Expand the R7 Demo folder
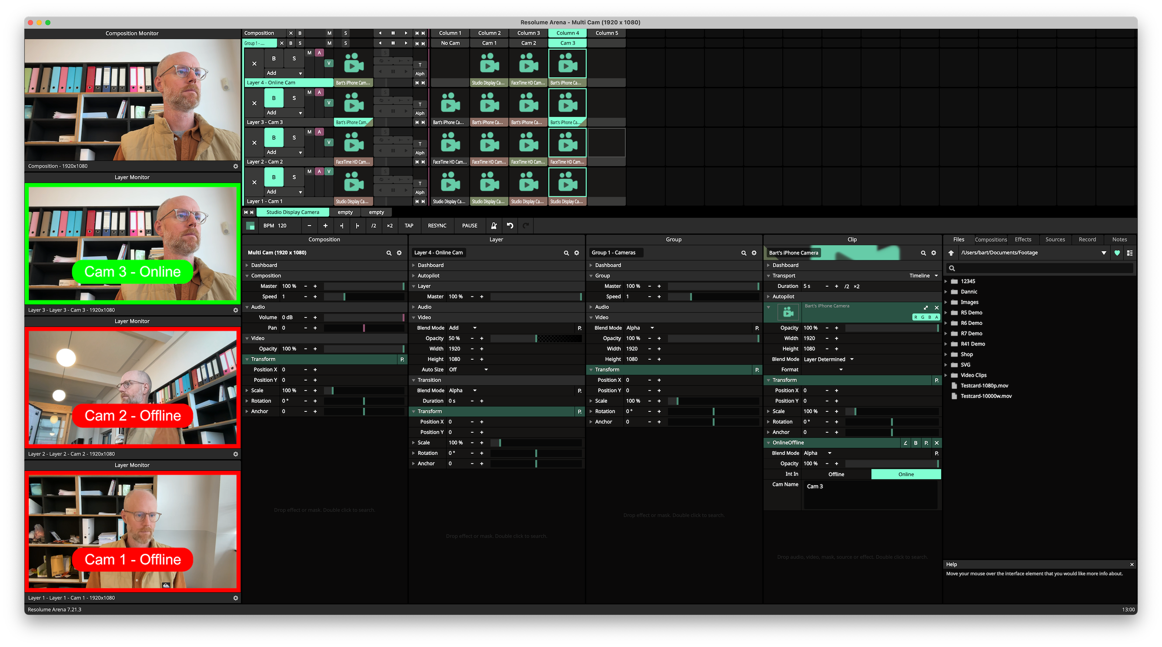 946,334
